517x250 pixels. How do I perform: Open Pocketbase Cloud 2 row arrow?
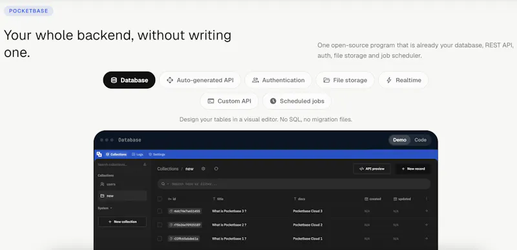point(427,225)
